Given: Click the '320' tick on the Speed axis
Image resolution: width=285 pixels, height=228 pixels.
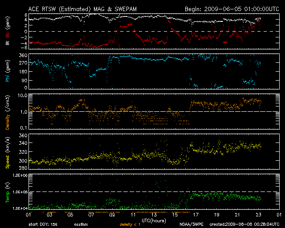Looking at the screenshot, I should coord(23,152).
